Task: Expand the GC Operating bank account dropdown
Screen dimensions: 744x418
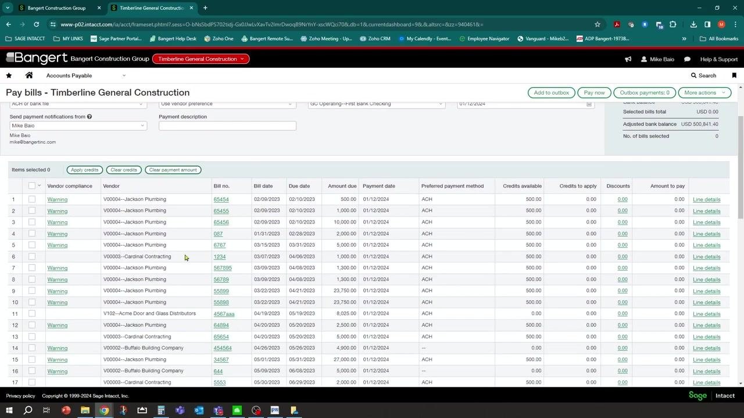Action: [x=377, y=104]
